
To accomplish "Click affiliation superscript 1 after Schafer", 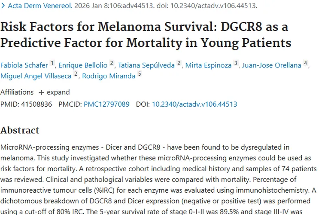I will [x=52, y=63].
